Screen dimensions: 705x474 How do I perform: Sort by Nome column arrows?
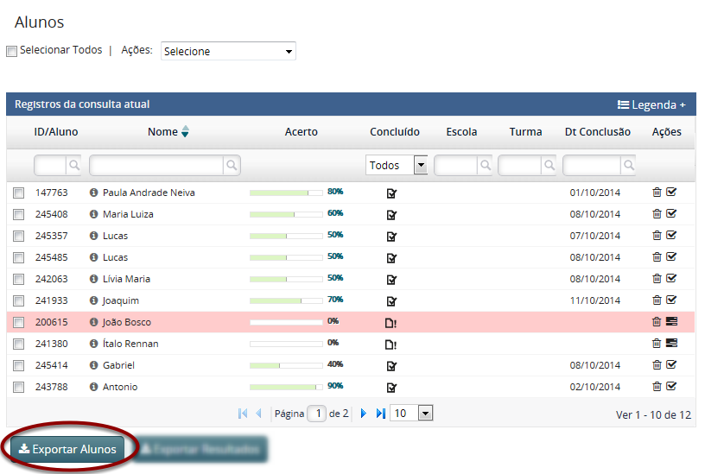tap(185, 132)
